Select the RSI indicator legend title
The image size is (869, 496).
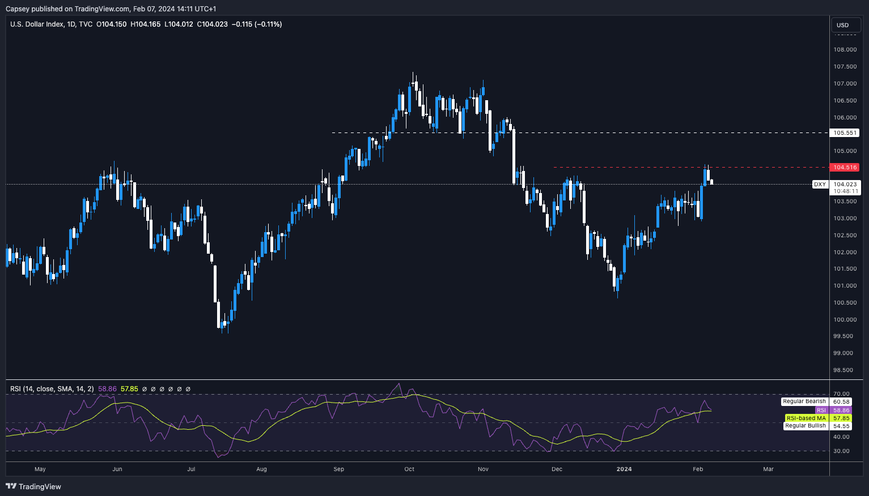[x=52, y=389]
